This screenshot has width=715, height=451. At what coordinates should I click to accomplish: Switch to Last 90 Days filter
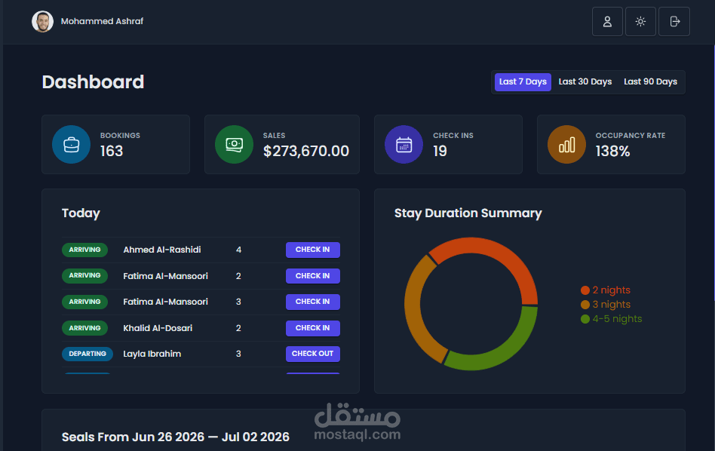(x=650, y=82)
